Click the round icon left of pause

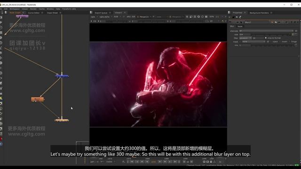(202, 17)
